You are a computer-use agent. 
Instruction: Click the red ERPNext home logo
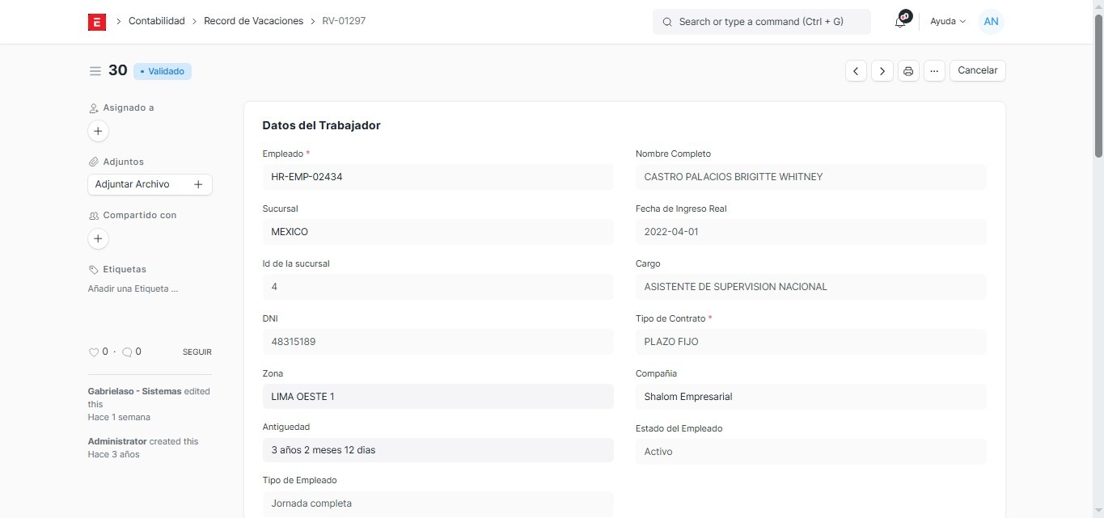tap(97, 22)
